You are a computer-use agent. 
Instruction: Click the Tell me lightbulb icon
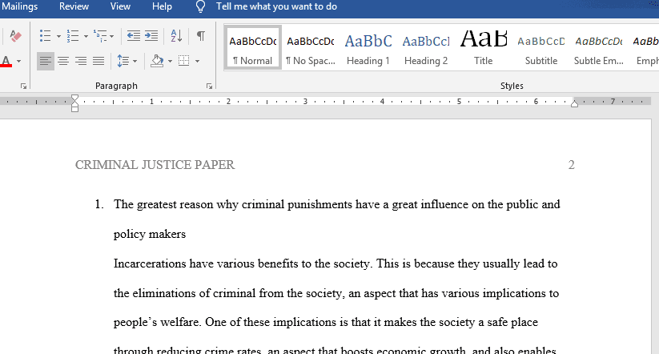coord(200,6)
